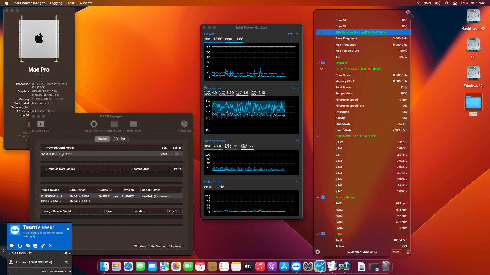The width and height of the screenshot is (490, 275).
Task: Open the Install Kext tool
Action: [x=133, y=125]
